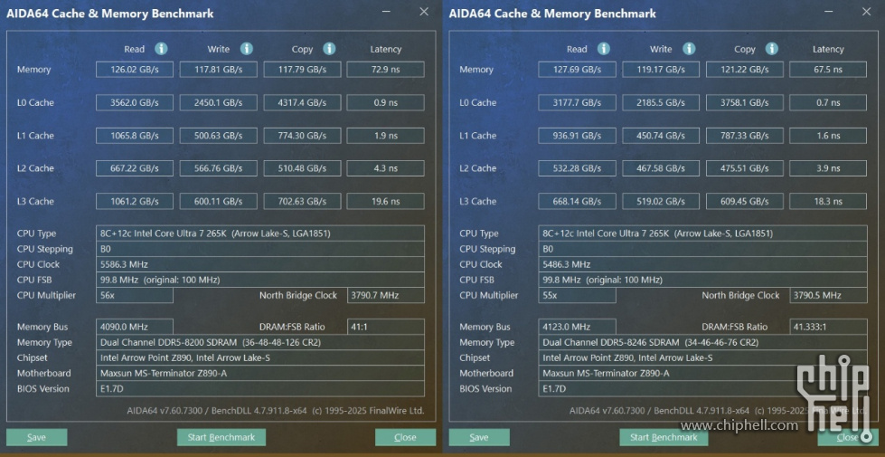
Task: Click Copy info icon in right window
Action: (772, 49)
